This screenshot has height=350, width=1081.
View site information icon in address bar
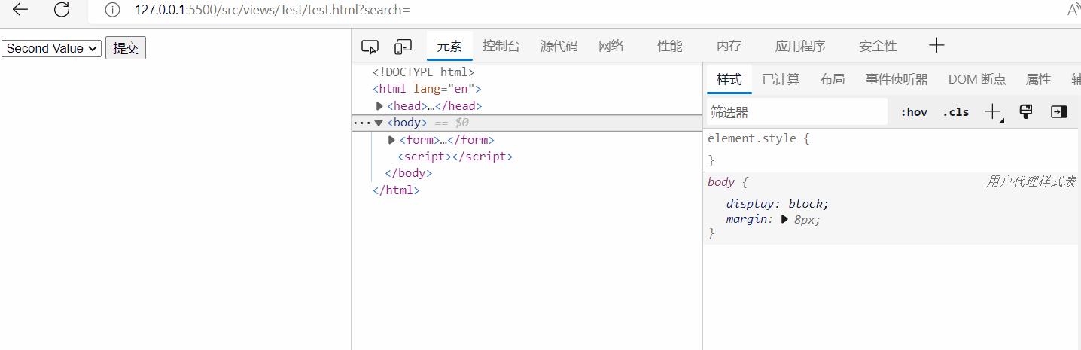pyautogui.click(x=112, y=10)
